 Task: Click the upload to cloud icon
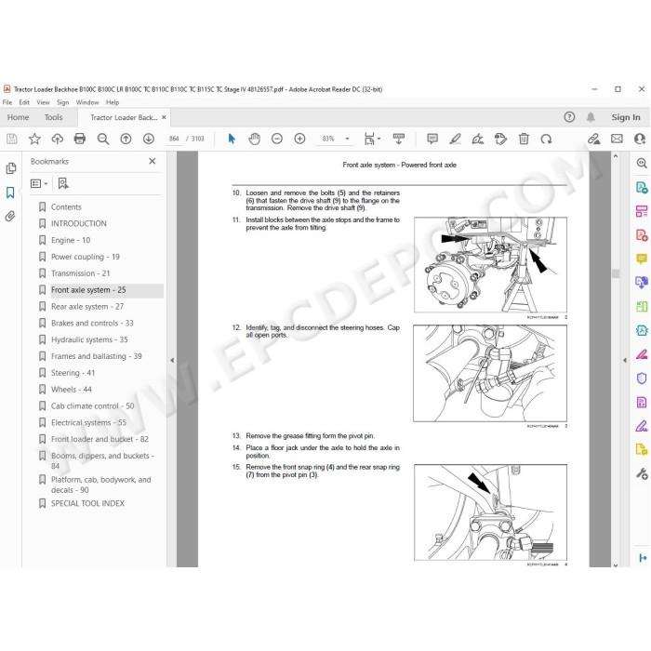pos(58,139)
